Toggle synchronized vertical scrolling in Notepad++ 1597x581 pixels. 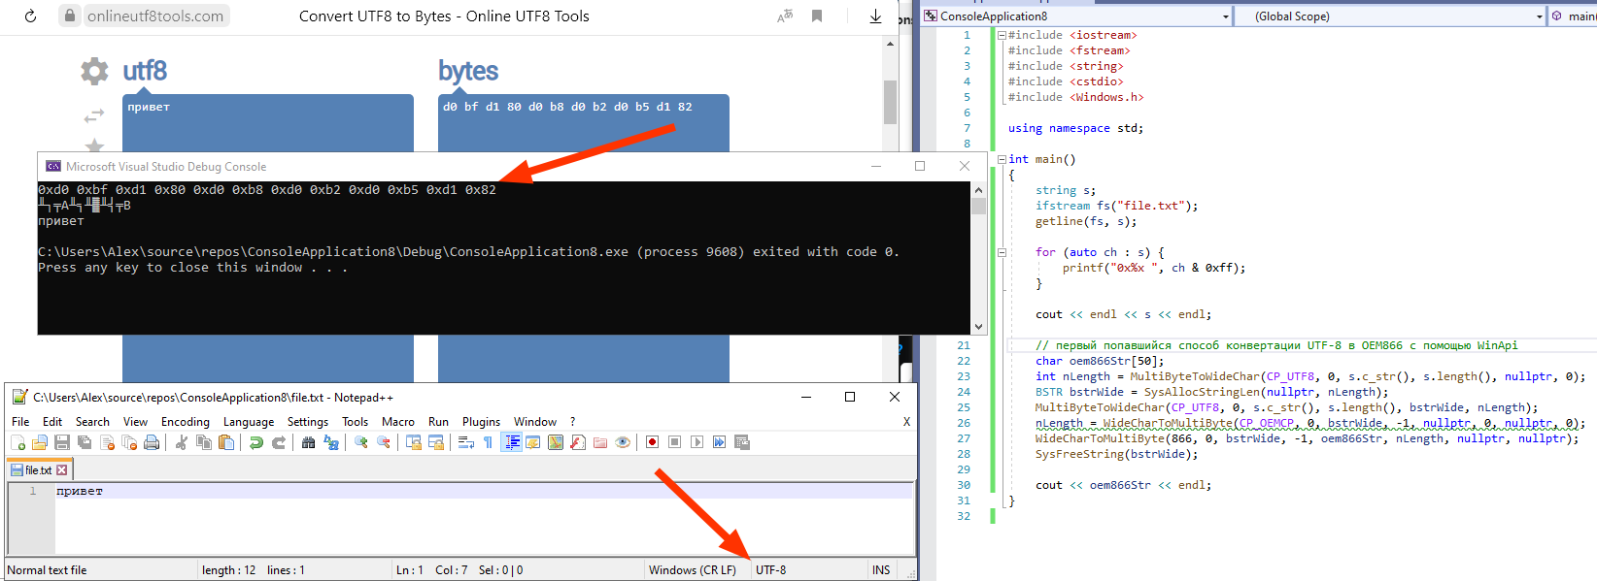tap(413, 442)
